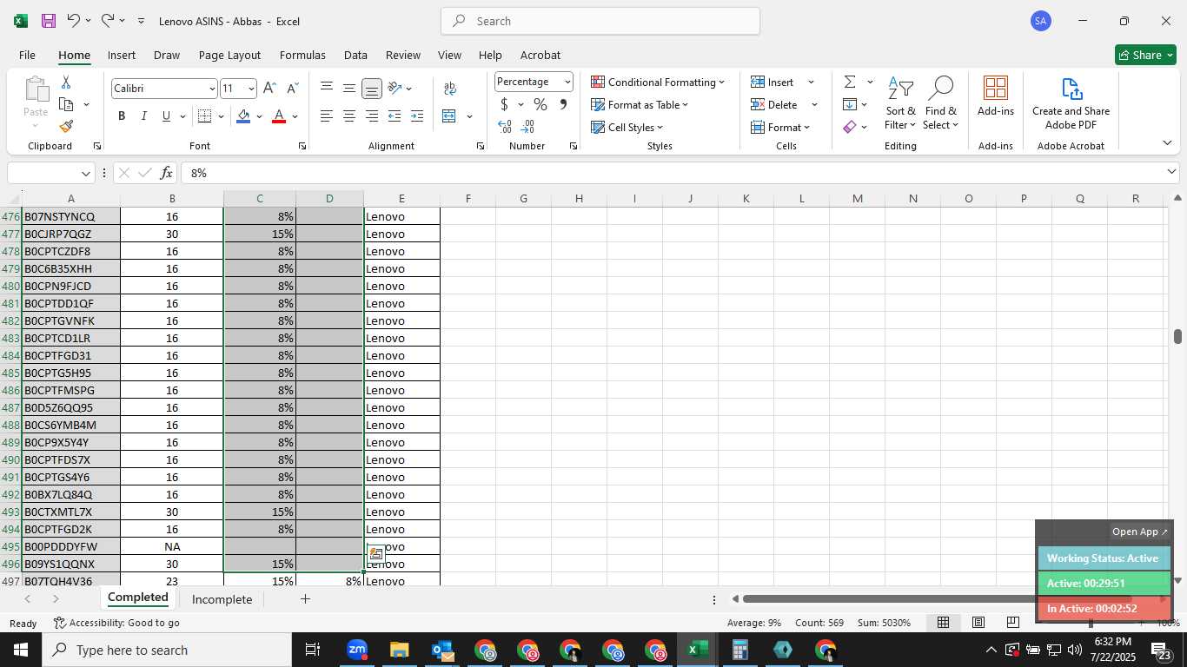The width and height of the screenshot is (1187, 667).
Task: Activate the Format Painter brush
Action: [66, 126]
